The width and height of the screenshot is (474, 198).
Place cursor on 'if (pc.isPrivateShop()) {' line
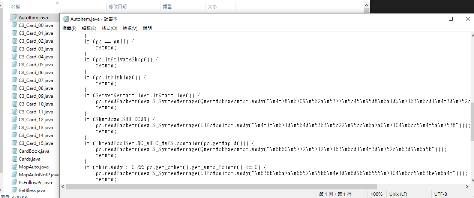tap(120, 60)
